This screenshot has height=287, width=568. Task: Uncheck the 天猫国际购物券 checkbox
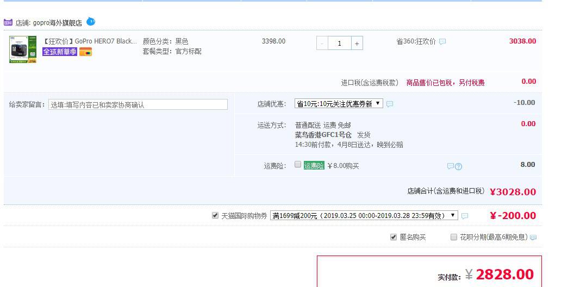(x=215, y=215)
